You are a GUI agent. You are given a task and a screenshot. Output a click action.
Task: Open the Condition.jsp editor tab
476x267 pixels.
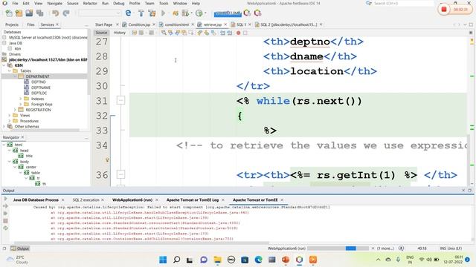(139, 24)
